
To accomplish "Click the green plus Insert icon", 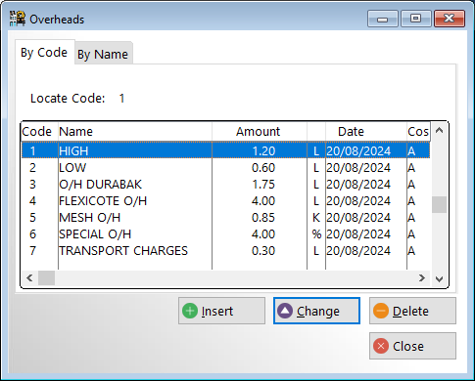I will (x=190, y=311).
